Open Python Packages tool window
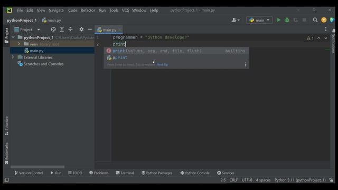Viewport: 338px width, 190px height. coord(157,173)
